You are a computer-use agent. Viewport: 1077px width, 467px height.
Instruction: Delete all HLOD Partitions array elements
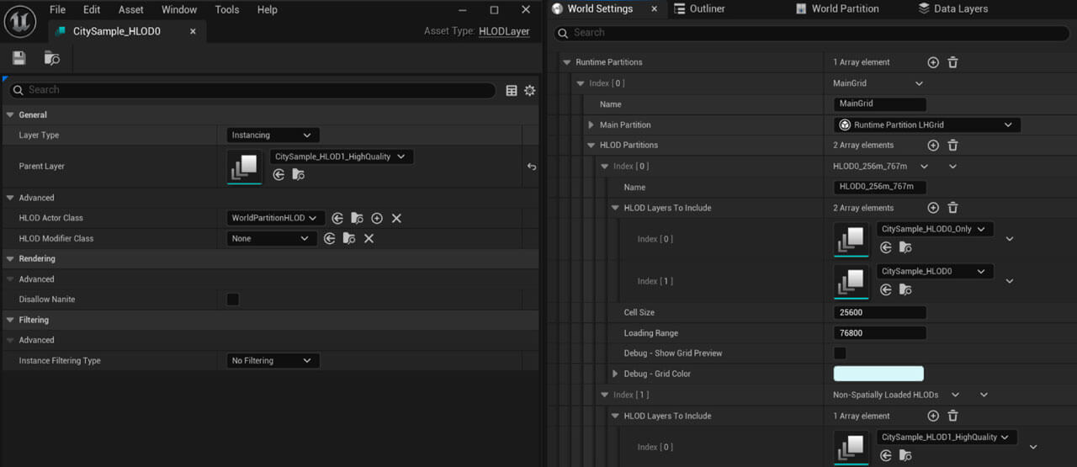952,146
